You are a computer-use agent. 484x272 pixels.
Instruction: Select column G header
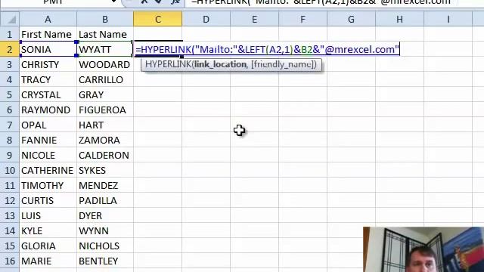click(351, 20)
